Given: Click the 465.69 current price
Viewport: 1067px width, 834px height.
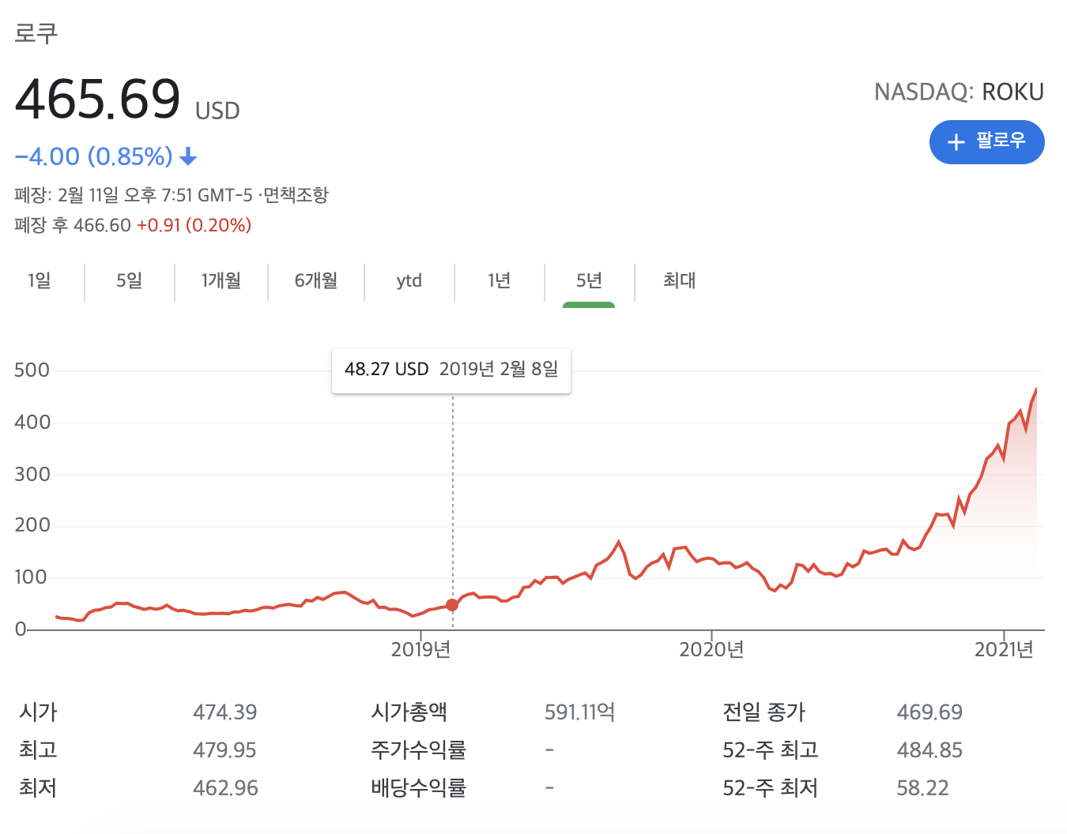Looking at the screenshot, I should tap(98, 100).
